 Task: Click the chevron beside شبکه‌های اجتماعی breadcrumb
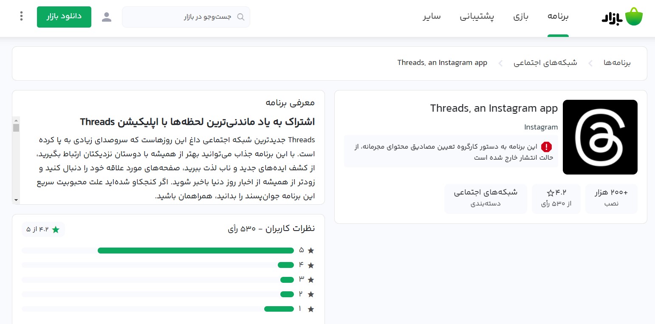(x=500, y=63)
